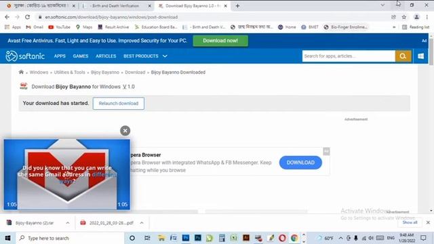
Task: Open the Result Archive bookmark
Action: (113, 27)
